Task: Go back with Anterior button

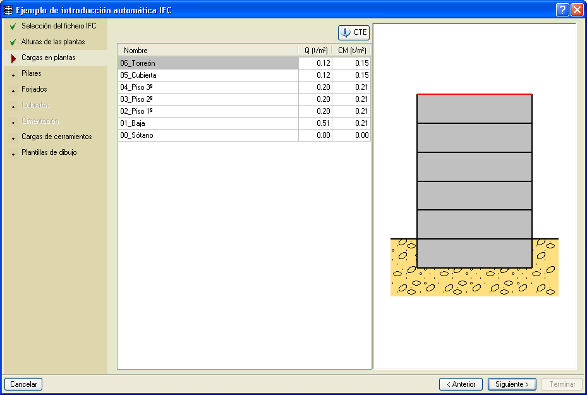Action: tap(461, 384)
